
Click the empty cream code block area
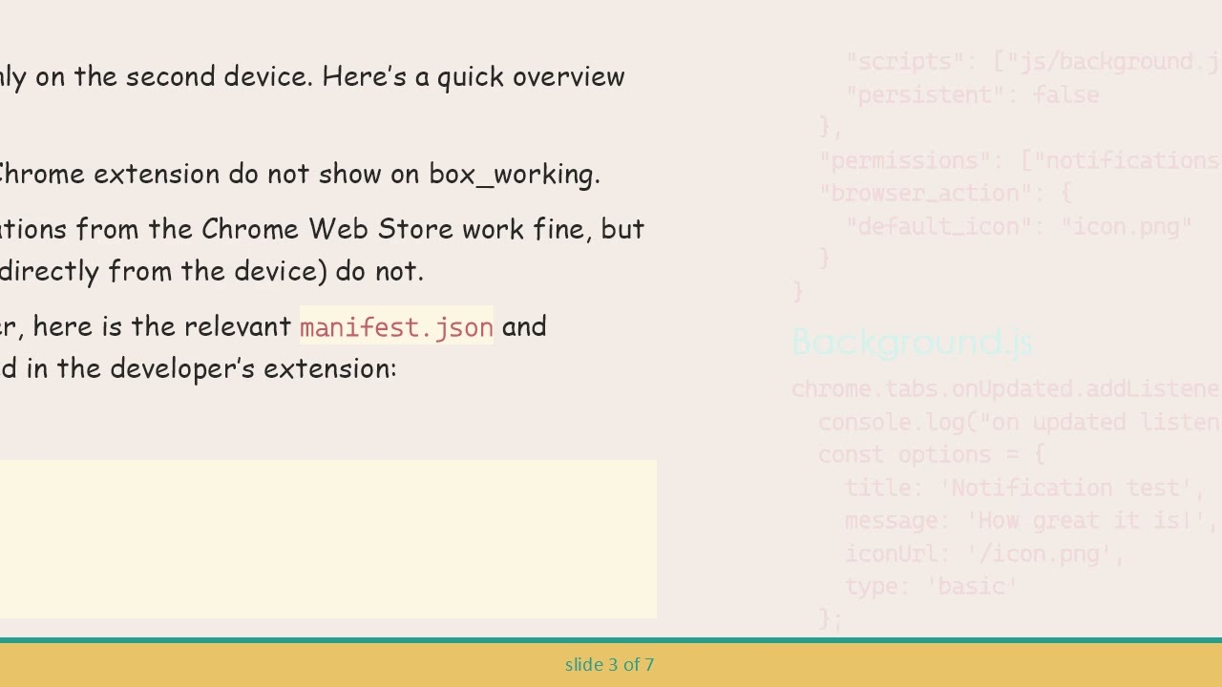click(x=327, y=539)
